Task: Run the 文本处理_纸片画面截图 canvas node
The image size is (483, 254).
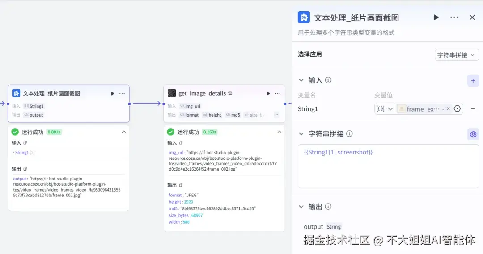Action: pyautogui.click(x=113, y=93)
